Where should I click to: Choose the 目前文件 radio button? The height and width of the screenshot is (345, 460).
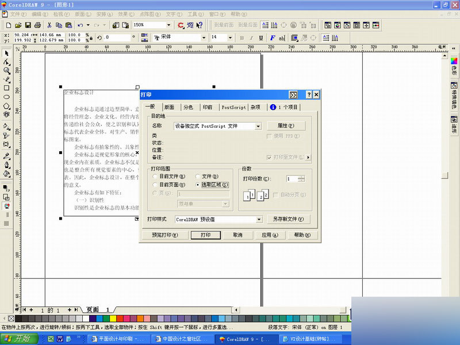click(x=154, y=177)
